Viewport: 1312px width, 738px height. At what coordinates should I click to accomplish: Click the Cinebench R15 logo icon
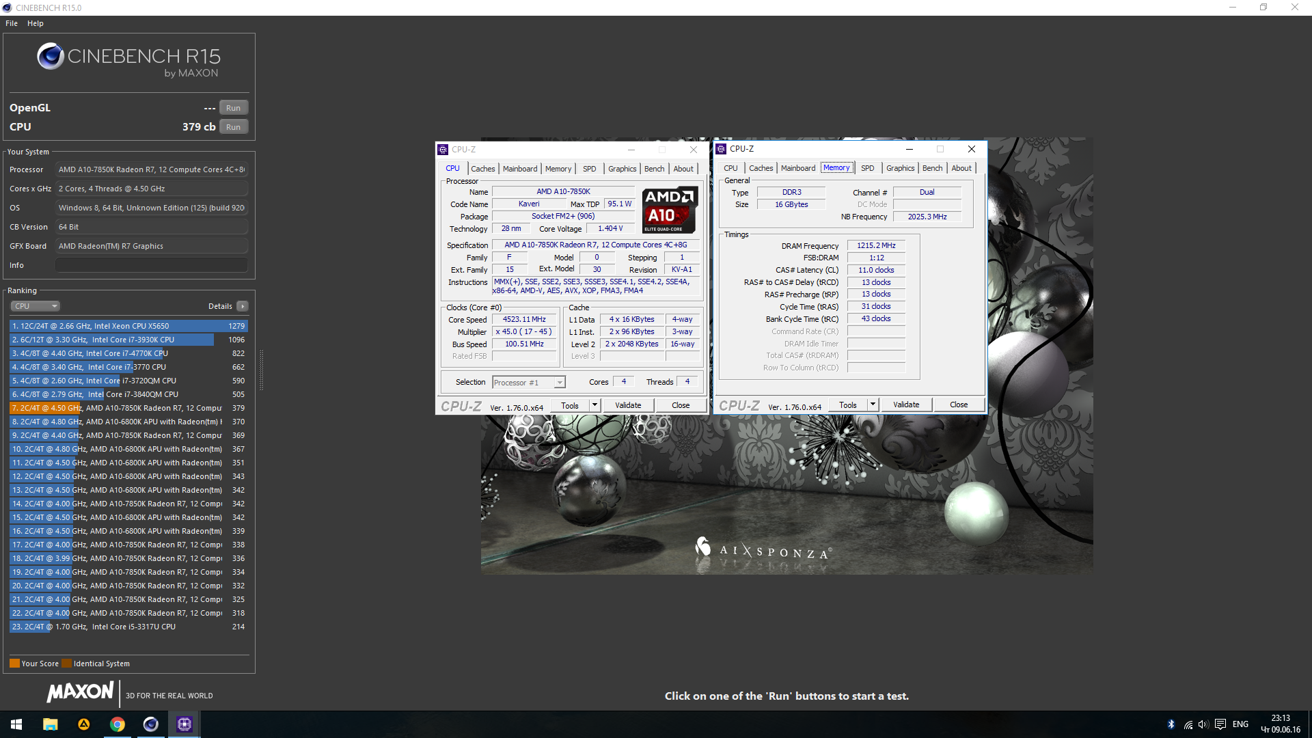[x=51, y=56]
